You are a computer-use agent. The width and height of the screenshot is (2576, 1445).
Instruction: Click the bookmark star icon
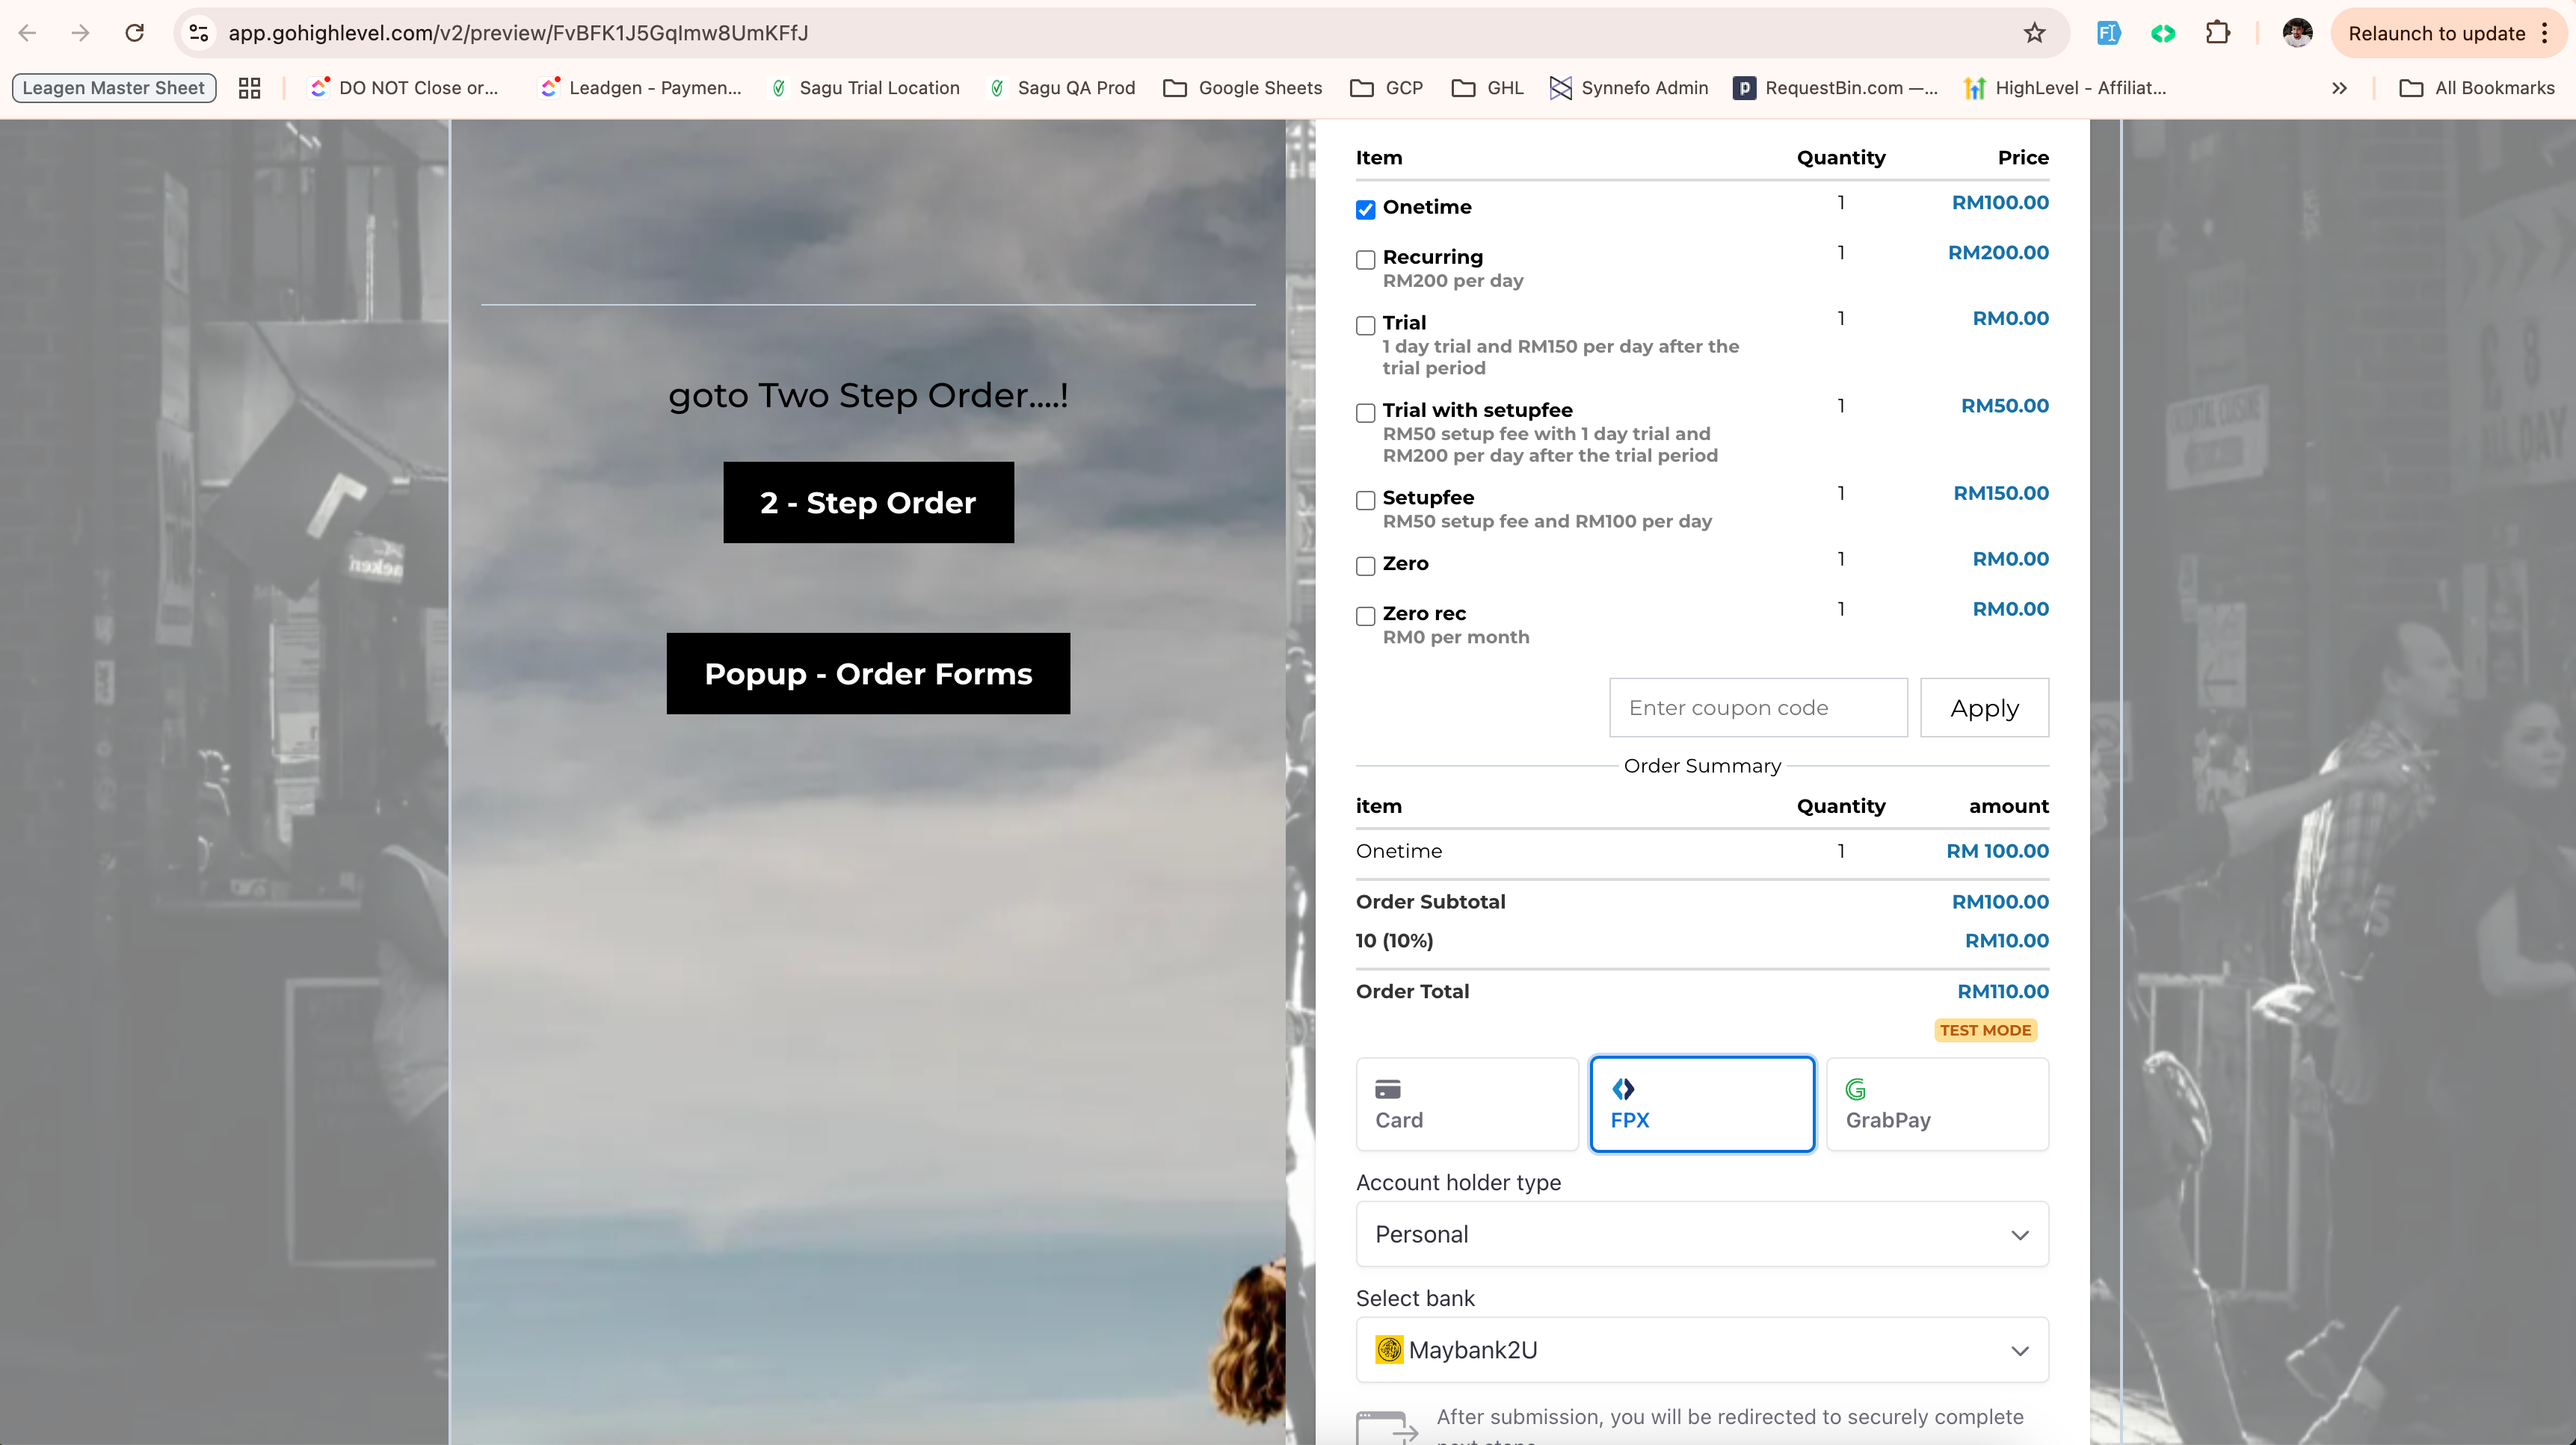(x=2034, y=33)
